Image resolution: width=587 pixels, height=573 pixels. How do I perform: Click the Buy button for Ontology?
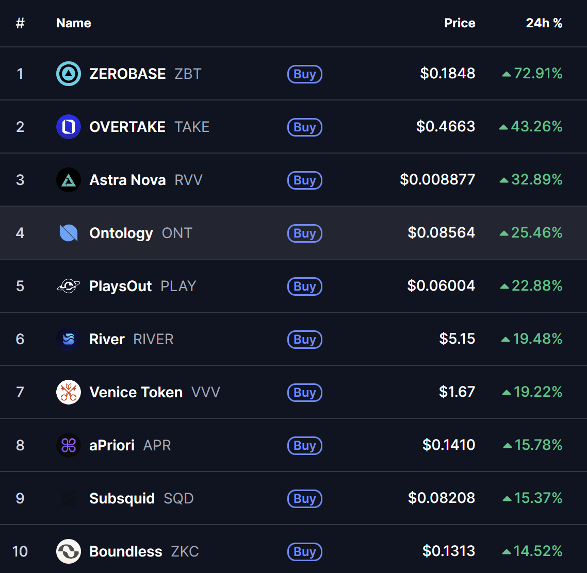(x=304, y=233)
